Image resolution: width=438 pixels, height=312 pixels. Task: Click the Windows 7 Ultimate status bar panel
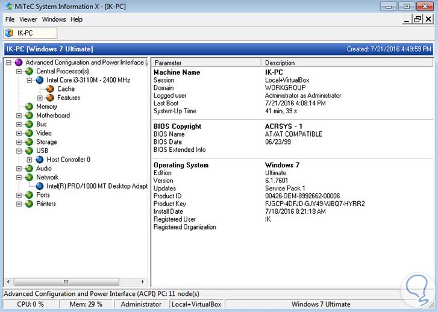pyautogui.click(x=321, y=304)
